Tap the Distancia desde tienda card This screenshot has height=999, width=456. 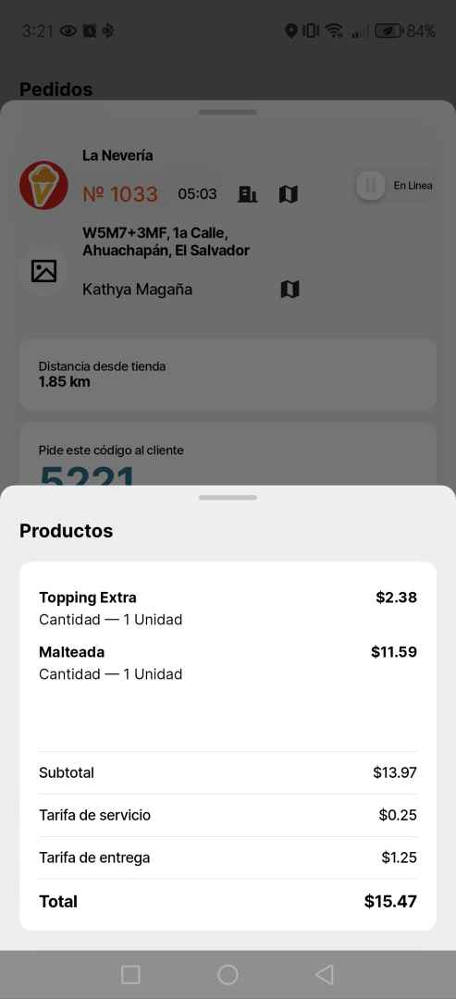[x=228, y=374]
